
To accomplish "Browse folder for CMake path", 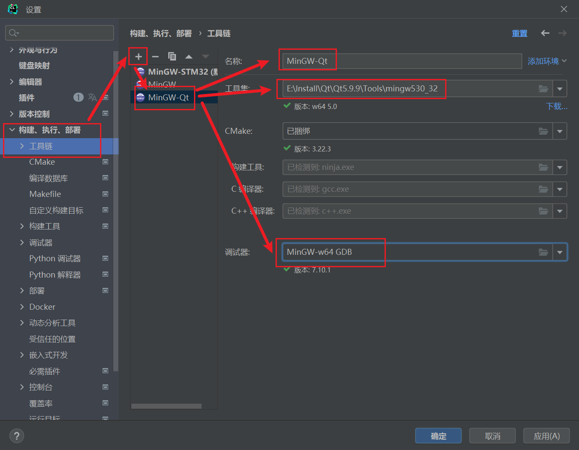I will point(543,131).
